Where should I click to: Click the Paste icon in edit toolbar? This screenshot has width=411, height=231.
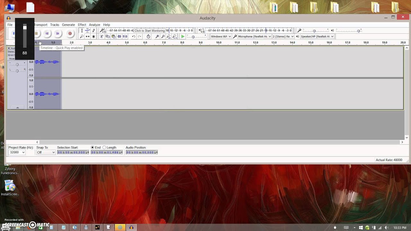[113, 37]
